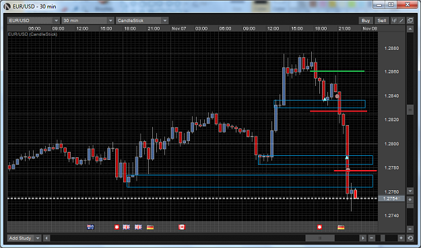Screen dimensions: 421x248
Task: Click the current price label 1.2754
Action: point(391,198)
